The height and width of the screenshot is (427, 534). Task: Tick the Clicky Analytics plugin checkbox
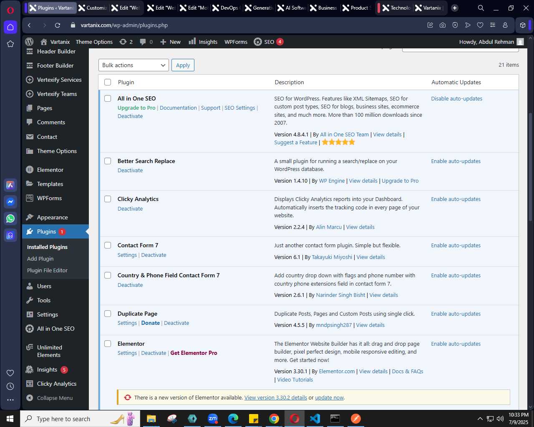click(x=108, y=199)
